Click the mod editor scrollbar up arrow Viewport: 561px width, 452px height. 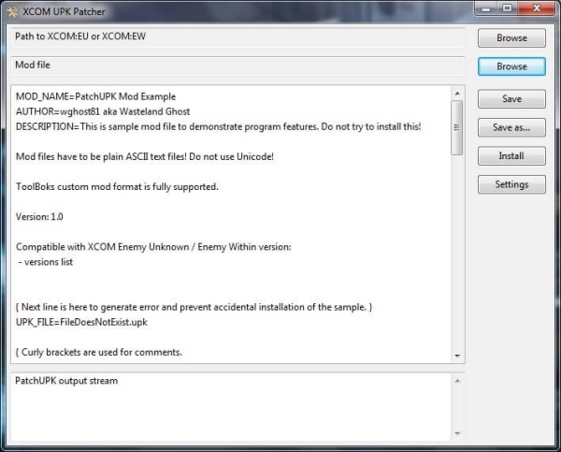[457, 94]
